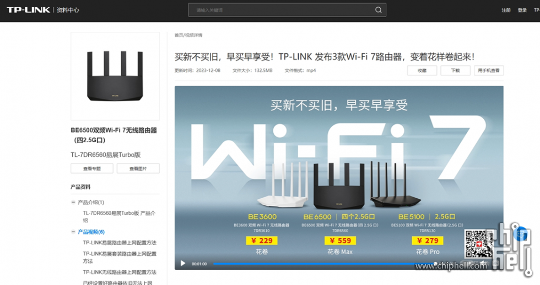Select the 产品视频(6) category label
This screenshot has width=540, height=285.
pyautogui.click(x=91, y=232)
